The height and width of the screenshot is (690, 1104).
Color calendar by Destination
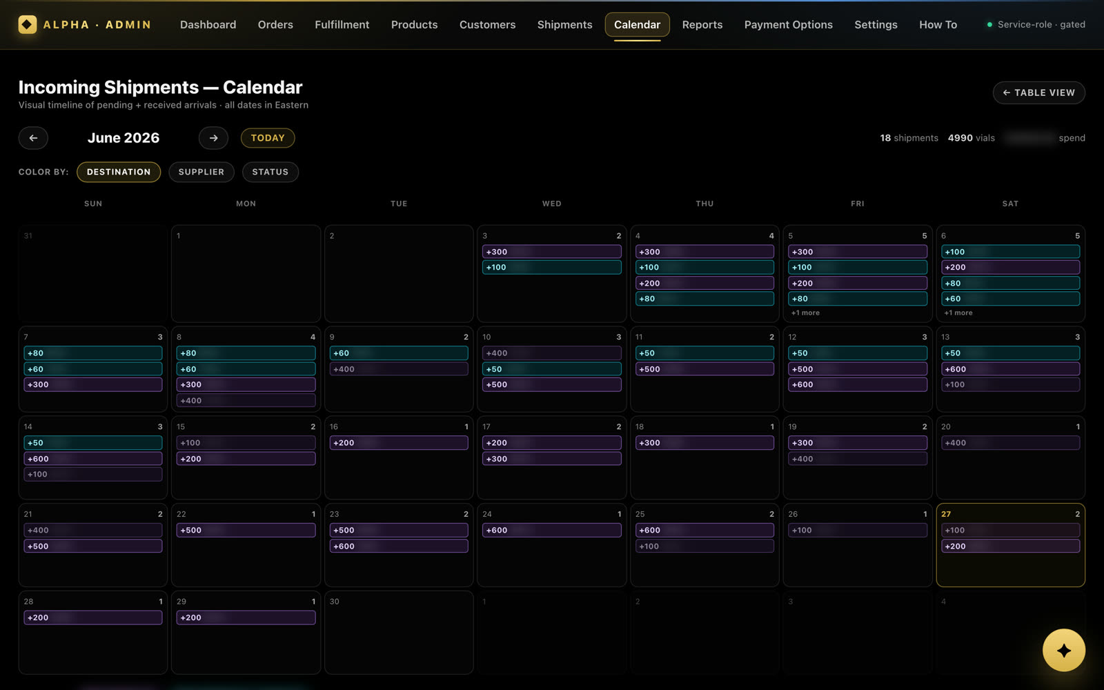point(119,172)
